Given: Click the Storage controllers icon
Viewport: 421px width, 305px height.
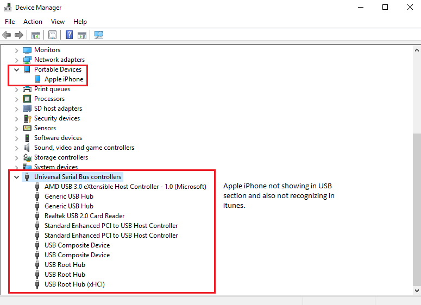Looking at the screenshot, I should tap(27, 157).
